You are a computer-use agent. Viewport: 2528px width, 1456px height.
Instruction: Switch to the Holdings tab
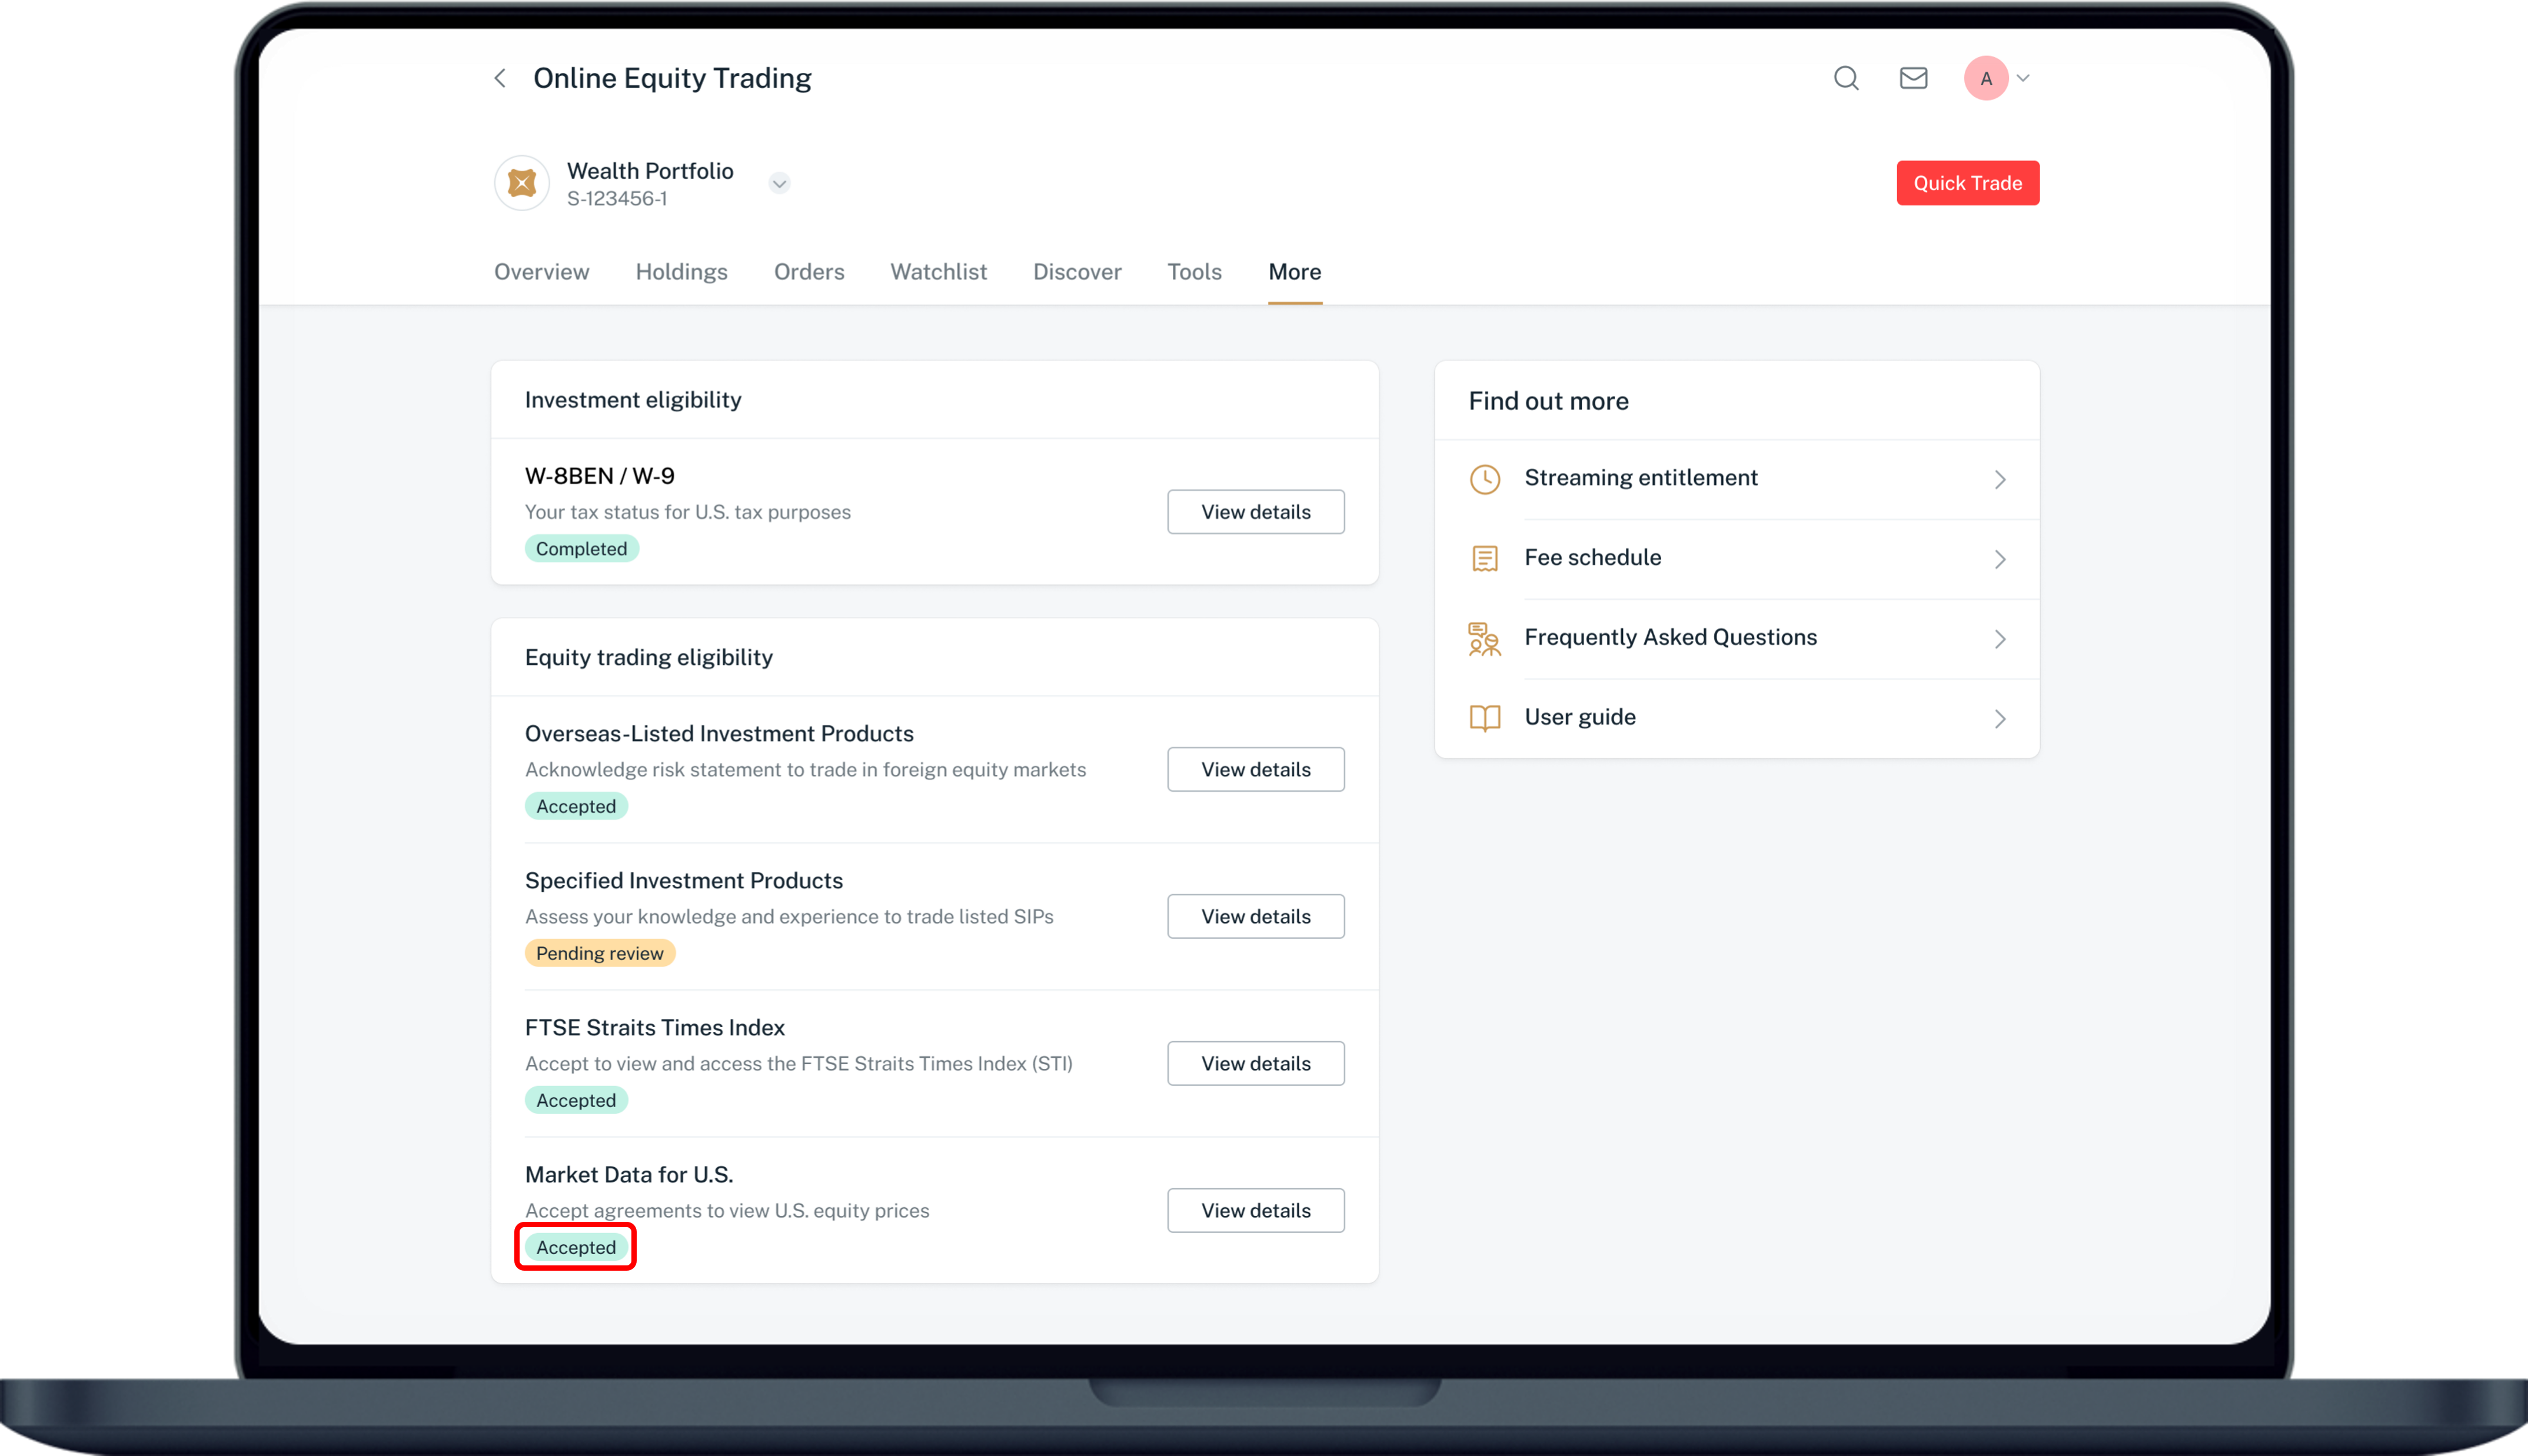[681, 272]
